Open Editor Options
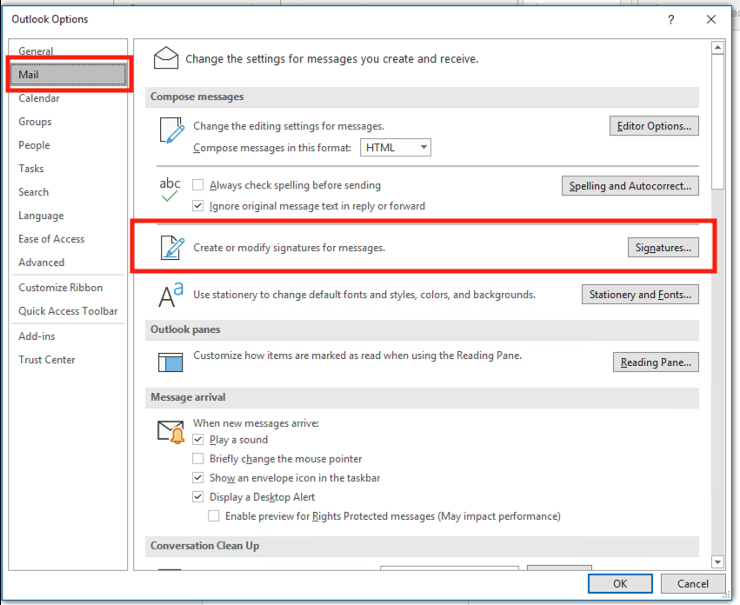 (654, 126)
